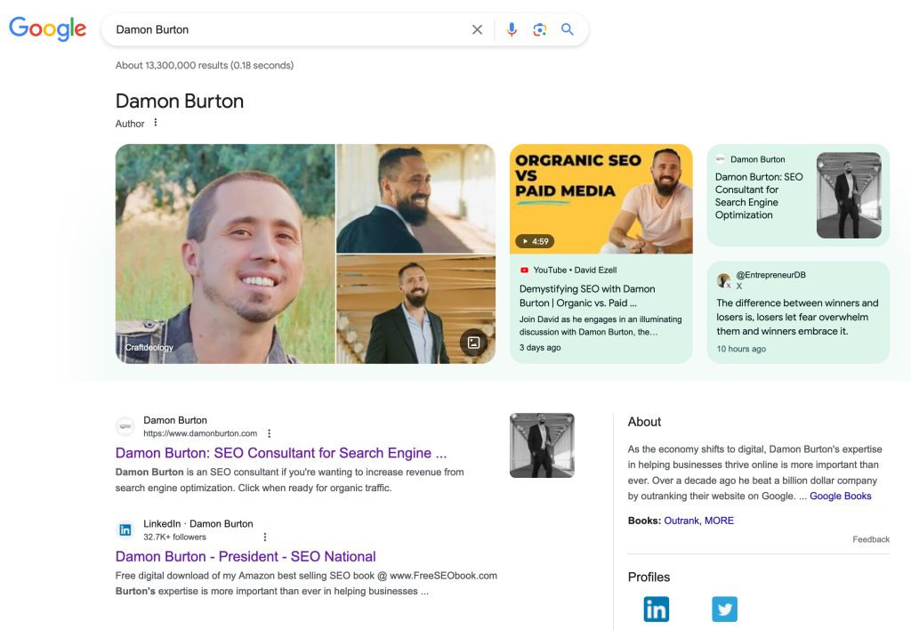
Task: Click the '32.7K+ followers' text
Action: 175,537
